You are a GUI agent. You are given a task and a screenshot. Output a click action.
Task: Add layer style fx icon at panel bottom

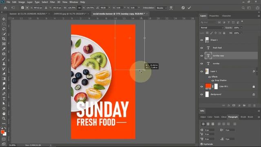point(229,105)
